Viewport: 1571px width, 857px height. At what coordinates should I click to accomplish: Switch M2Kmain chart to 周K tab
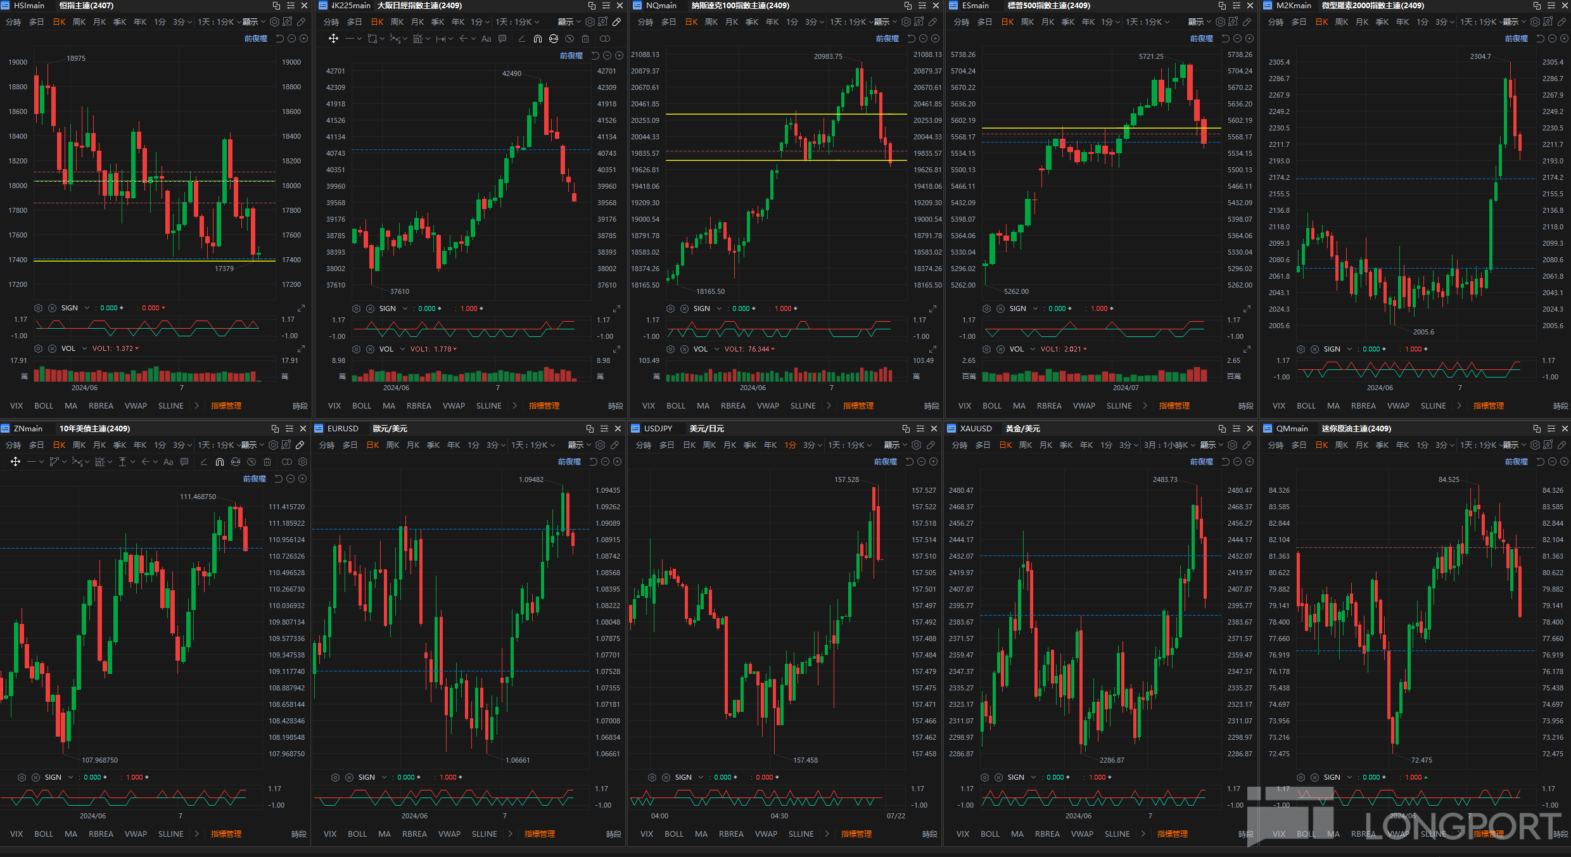[x=1342, y=22]
